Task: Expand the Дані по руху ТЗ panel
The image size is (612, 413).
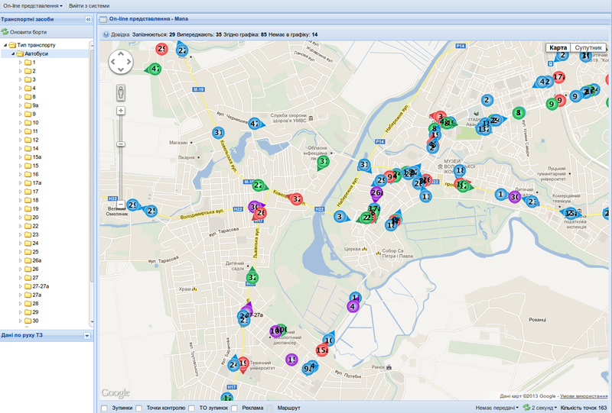Action: point(87,335)
